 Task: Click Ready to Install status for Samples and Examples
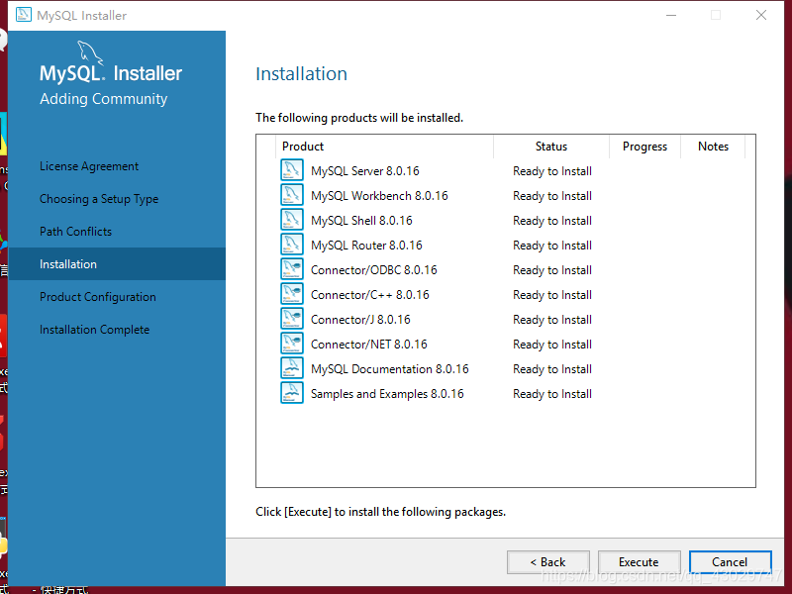coord(552,394)
